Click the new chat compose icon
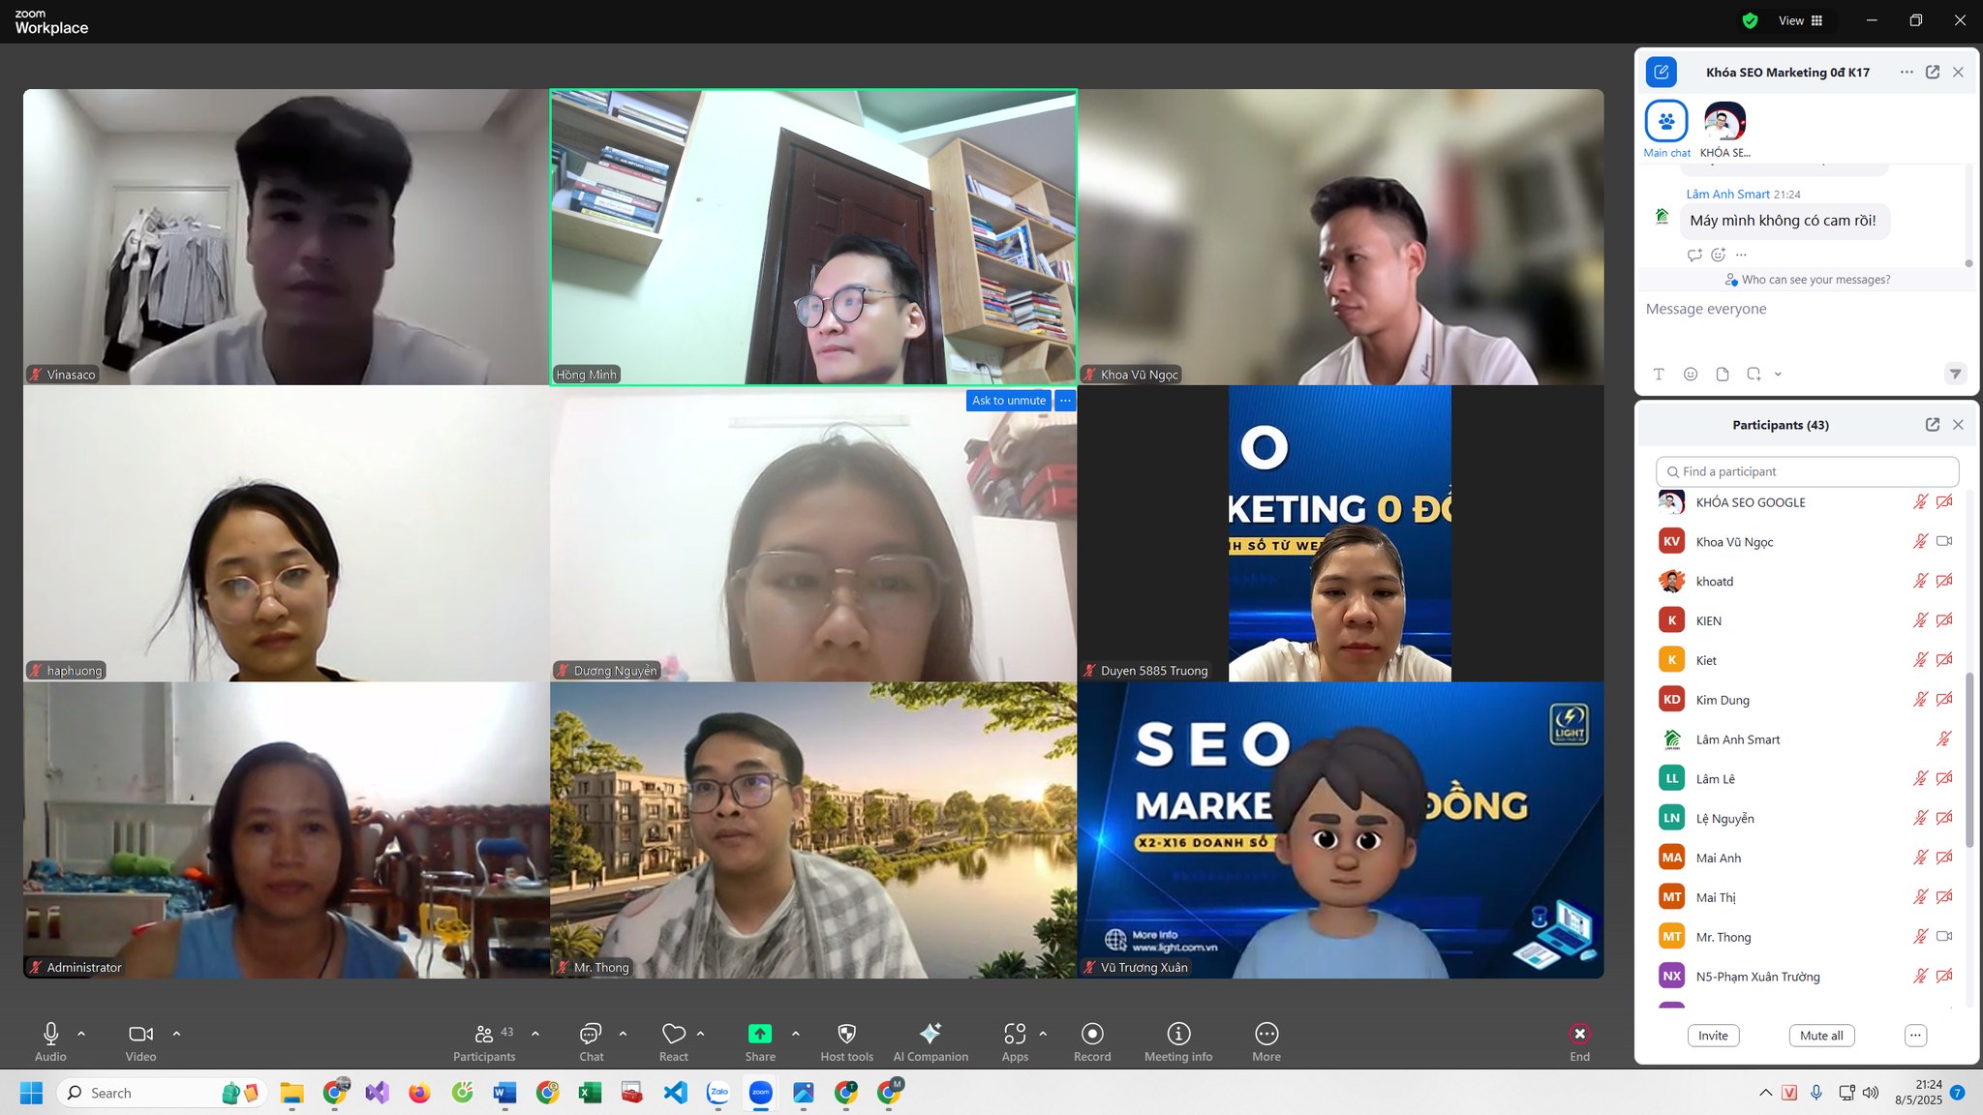 pos(1662,72)
